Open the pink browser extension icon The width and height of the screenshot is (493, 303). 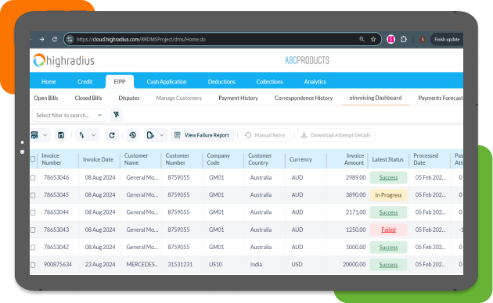click(x=390, y=39)
